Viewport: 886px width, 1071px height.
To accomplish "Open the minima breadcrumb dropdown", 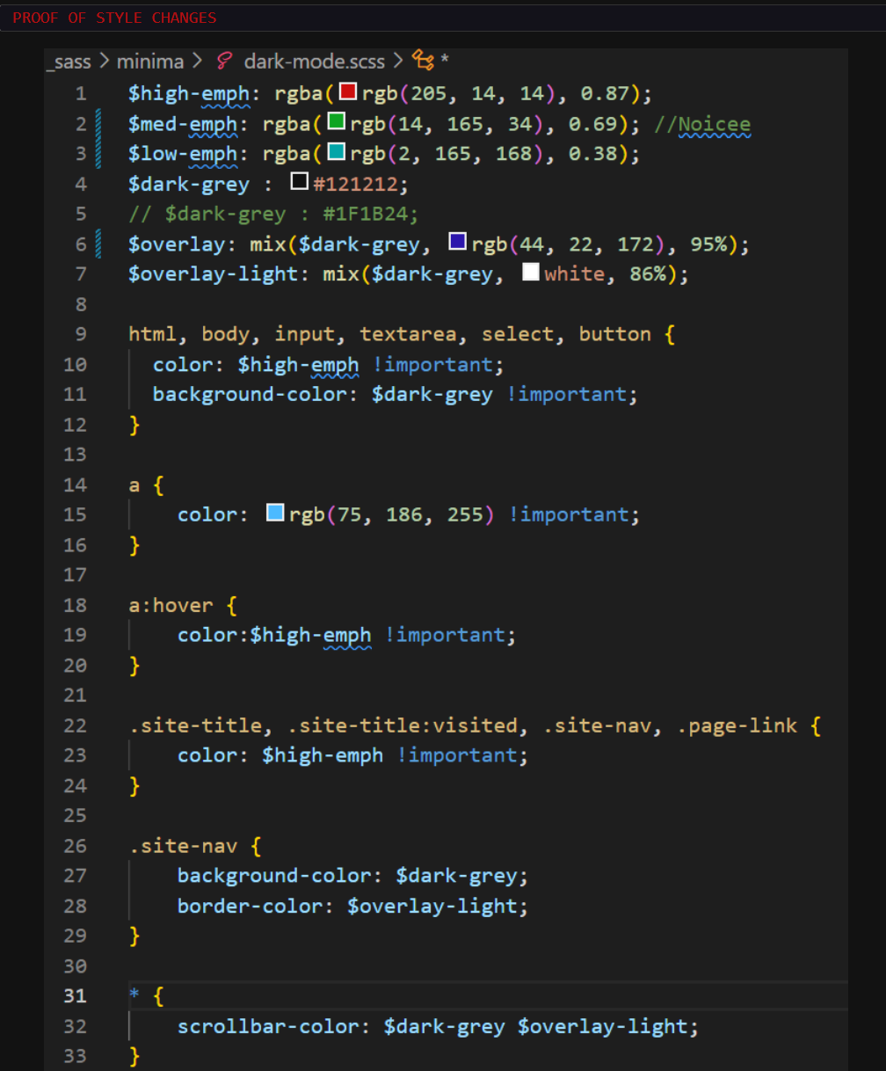I will click(x=149, y=61).
